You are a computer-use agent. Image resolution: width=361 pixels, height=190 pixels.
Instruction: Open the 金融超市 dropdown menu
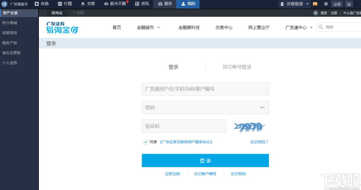(x=149, y=27)
